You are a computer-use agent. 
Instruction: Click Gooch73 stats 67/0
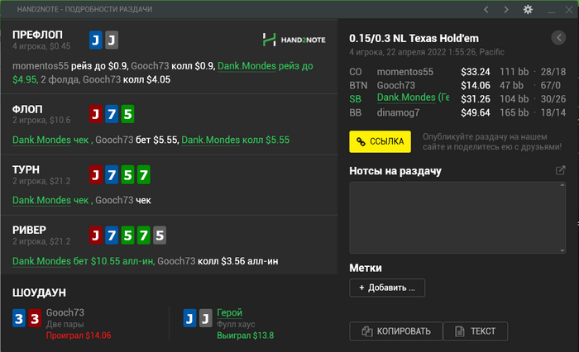[x=551, y=86]
